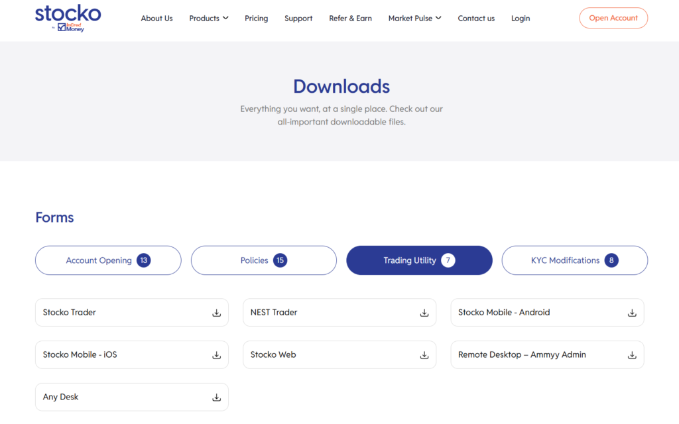Download Remote Desktop – Ammyy Admin via icon
The image size is (679, 424).
coord(632,355)
